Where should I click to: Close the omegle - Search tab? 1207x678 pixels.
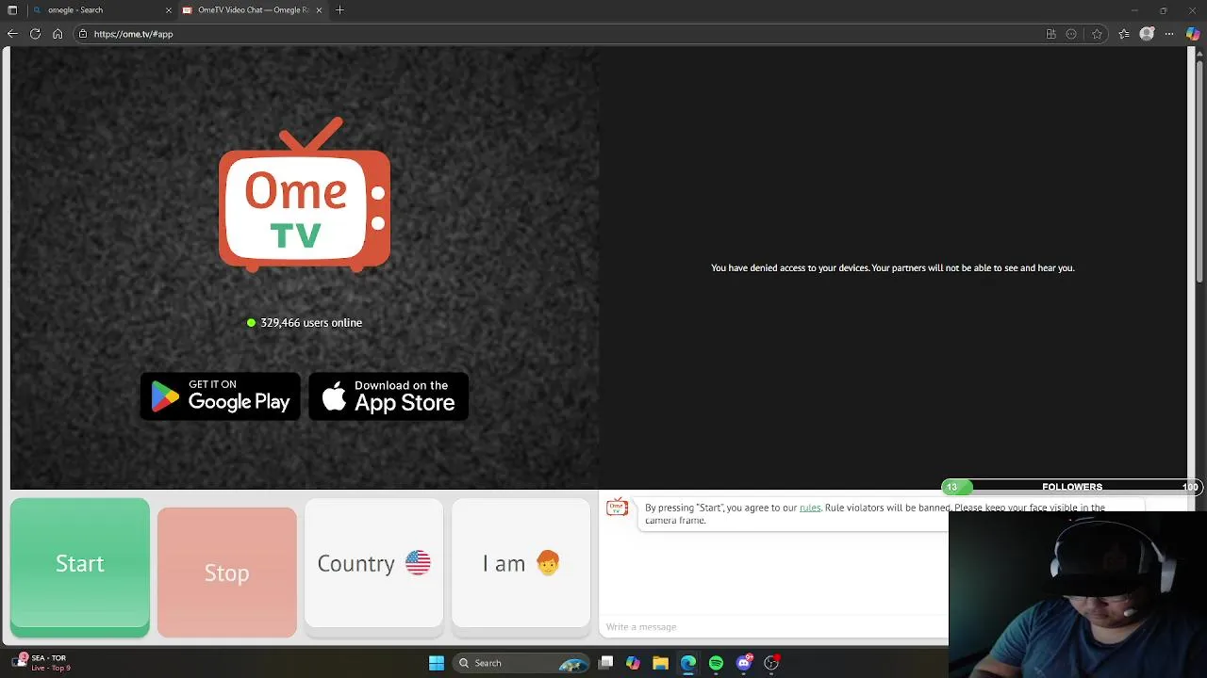point(169,10)
